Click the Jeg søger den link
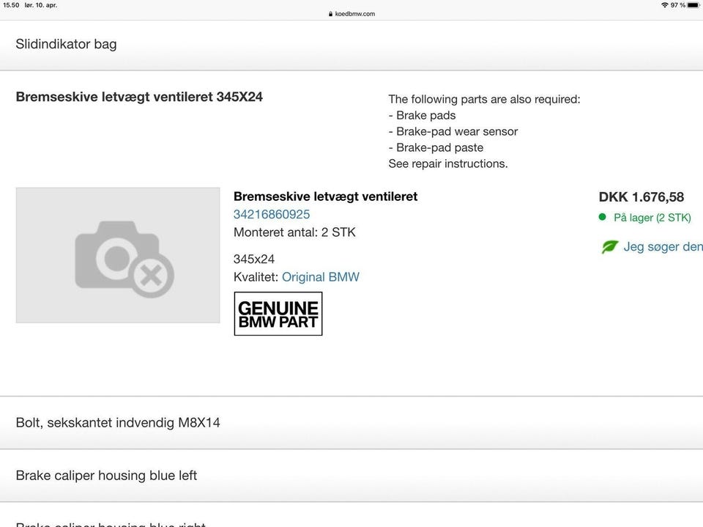 [x=662, y=247]
